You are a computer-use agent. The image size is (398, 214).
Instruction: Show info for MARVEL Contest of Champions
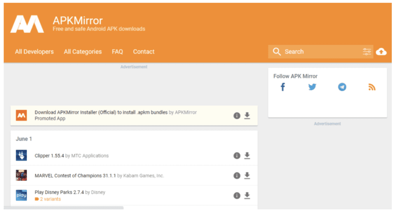click(x=237, y=176)
